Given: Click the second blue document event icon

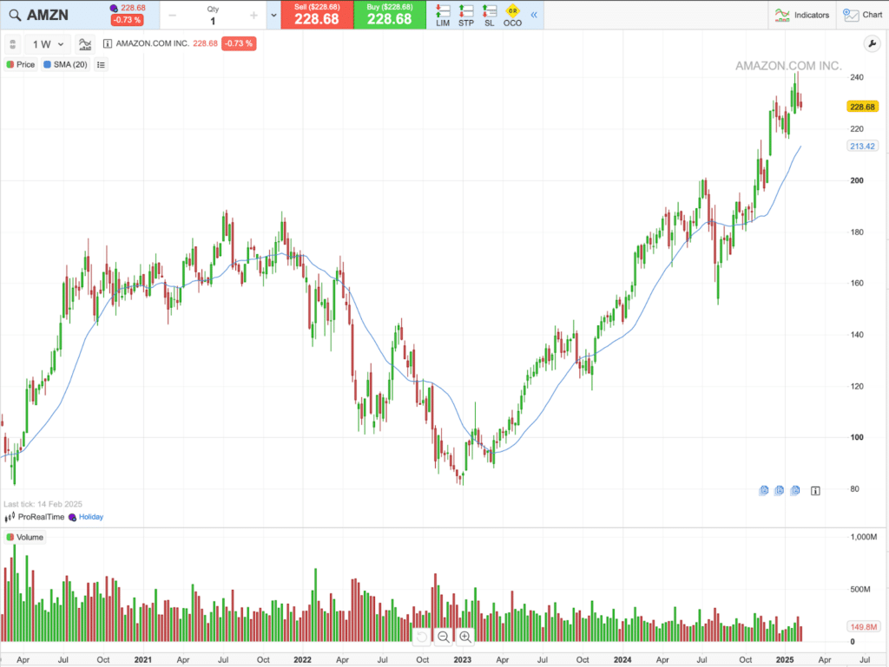Looking at the screenshot, I should click(x=779, y=490).
